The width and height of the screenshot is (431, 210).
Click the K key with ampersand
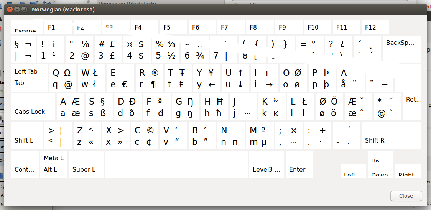click(272, 107)
